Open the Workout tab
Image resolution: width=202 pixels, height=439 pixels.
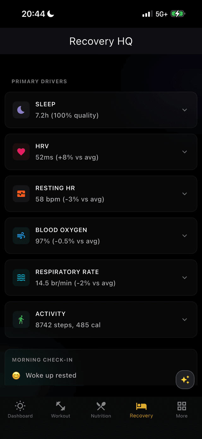[61, 410]
